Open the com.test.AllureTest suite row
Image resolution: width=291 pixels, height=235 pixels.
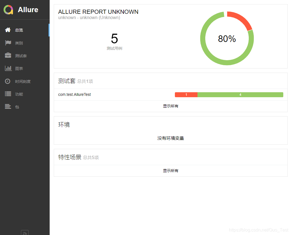170,94
